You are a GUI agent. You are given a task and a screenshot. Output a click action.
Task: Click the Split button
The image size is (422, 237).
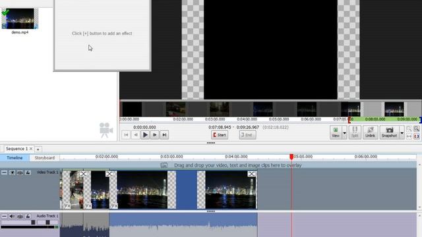click(355, 132)
